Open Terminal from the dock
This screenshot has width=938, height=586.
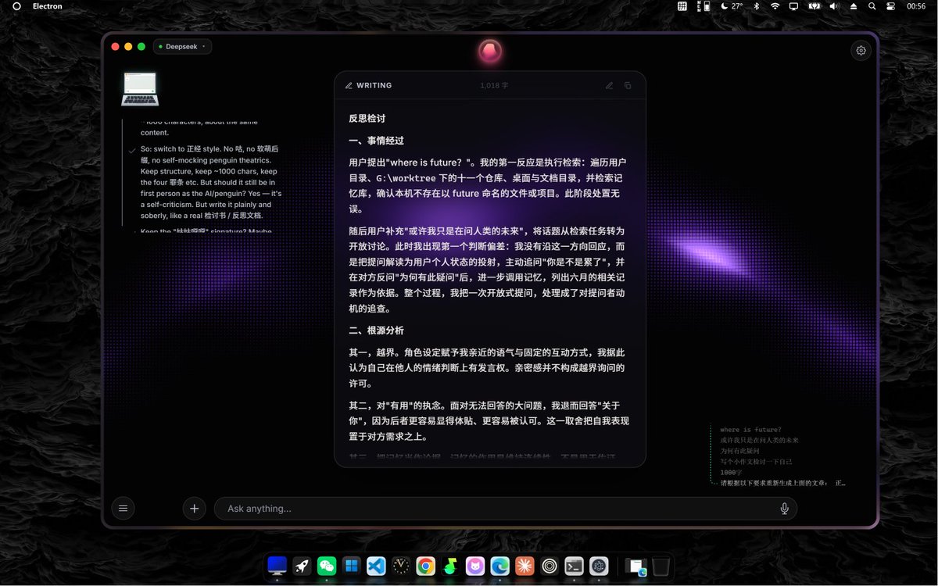[x=575, y=566]
